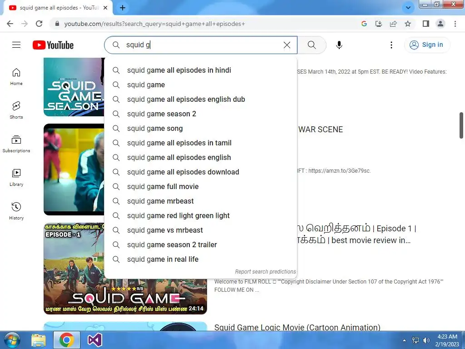The height and width of the screenshot is (349, 465).
Task: Open YouTube settings three-dot menu
Action: click(x=391, y=45)
